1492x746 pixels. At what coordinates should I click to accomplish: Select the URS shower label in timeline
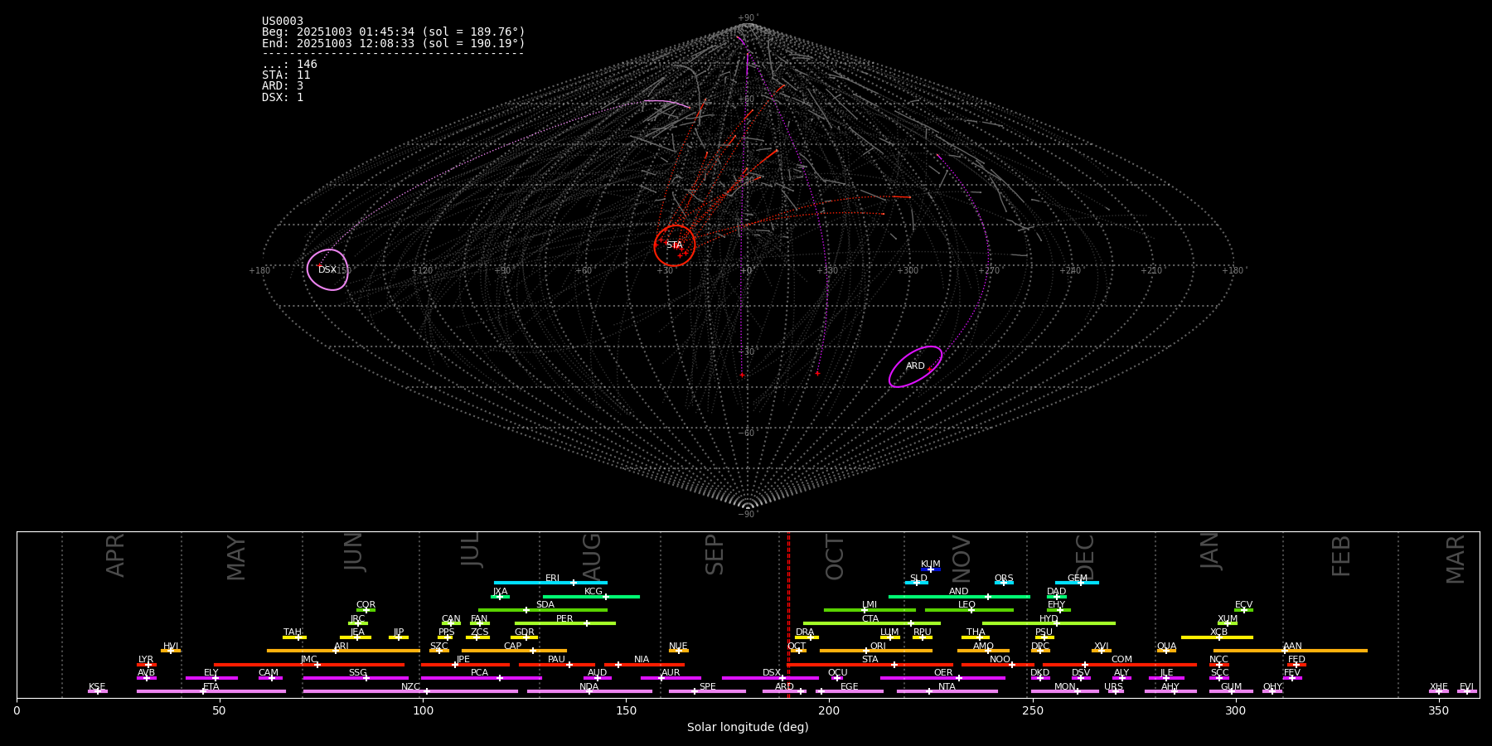click(1113, 686)
